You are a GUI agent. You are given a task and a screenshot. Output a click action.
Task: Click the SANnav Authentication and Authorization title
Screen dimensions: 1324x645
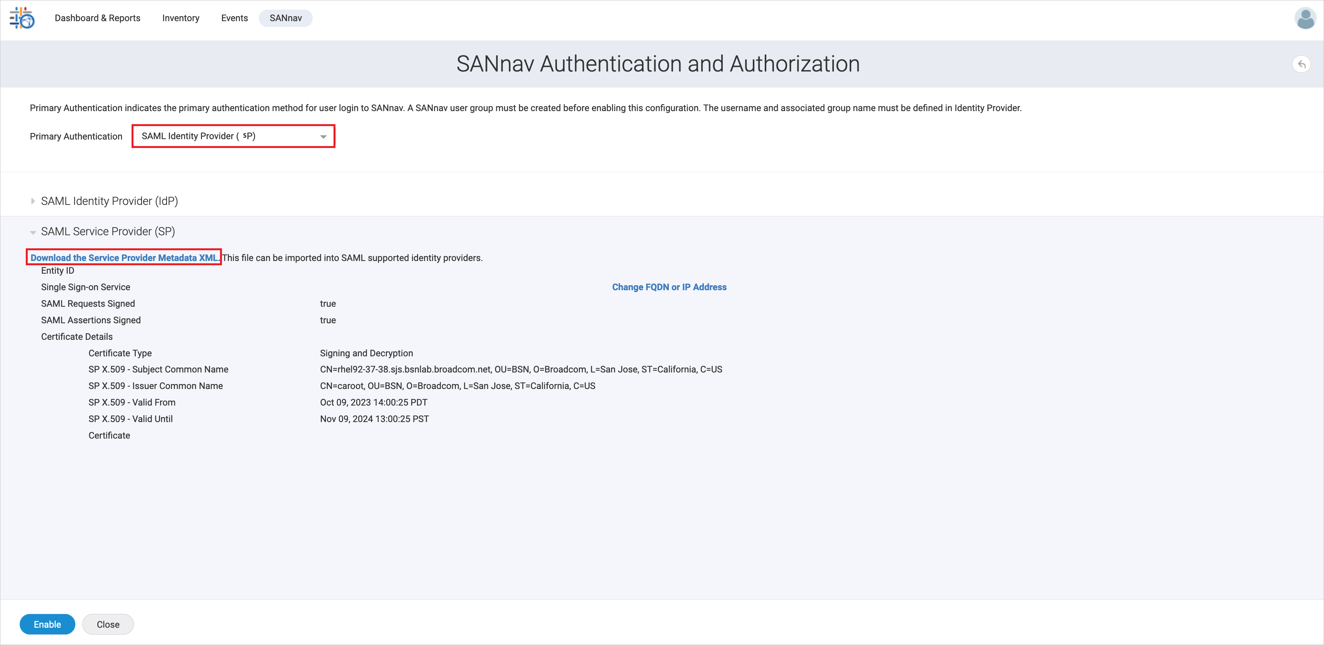pyautogui.click(x=657, y=64)
